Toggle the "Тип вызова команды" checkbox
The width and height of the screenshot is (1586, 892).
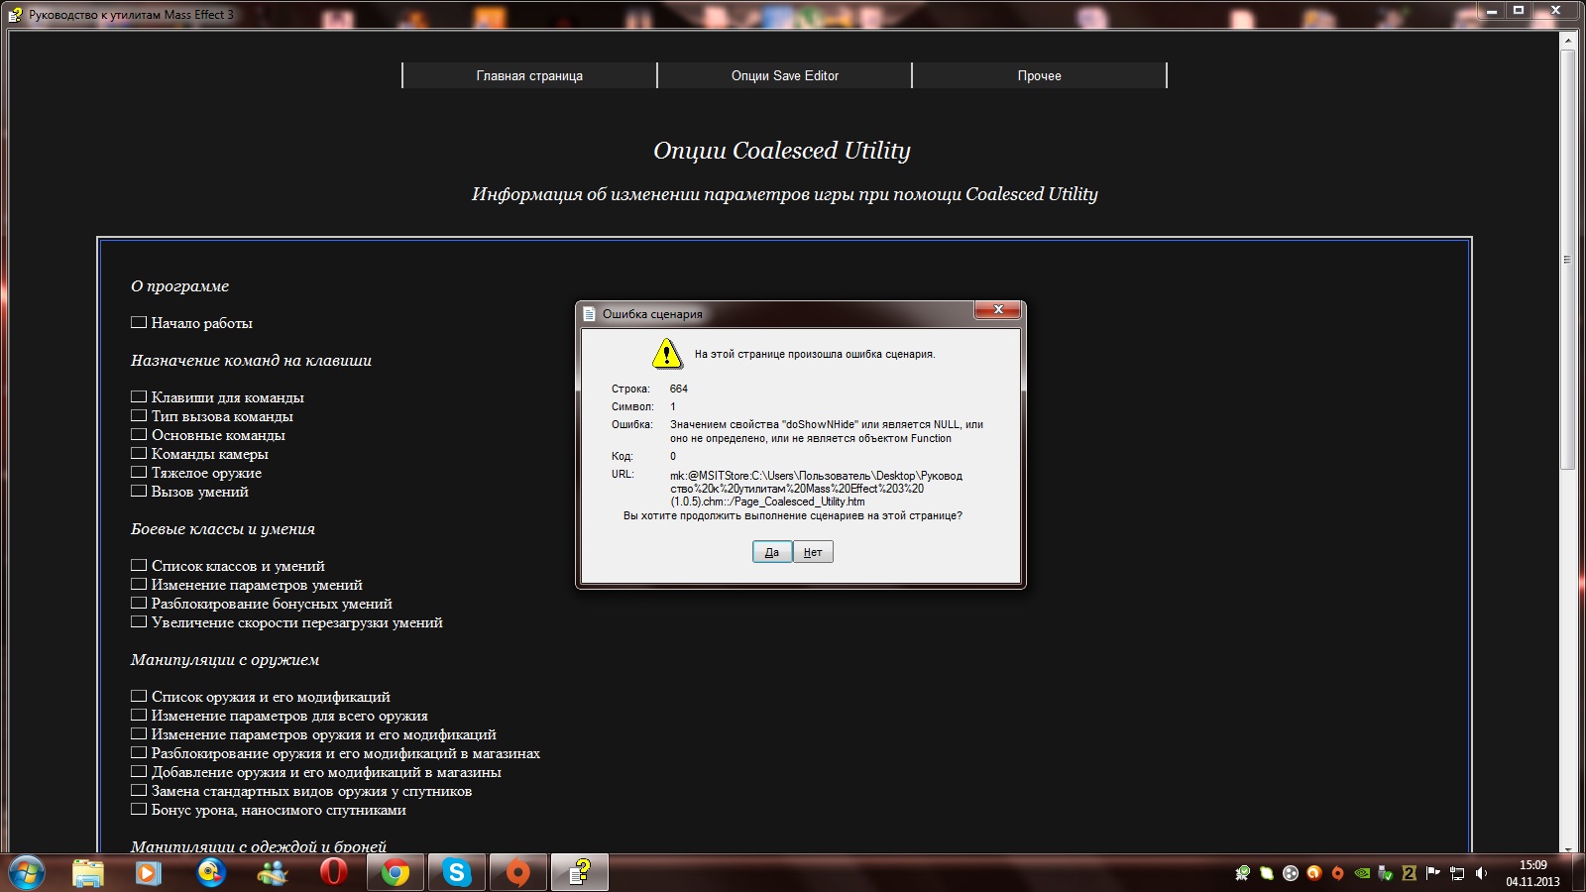(x=139, y=415)
